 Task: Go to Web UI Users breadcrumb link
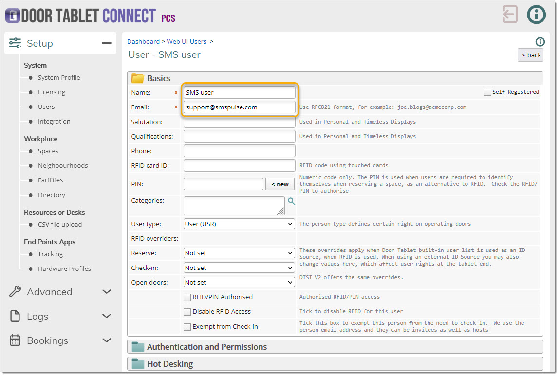(186, 42)
